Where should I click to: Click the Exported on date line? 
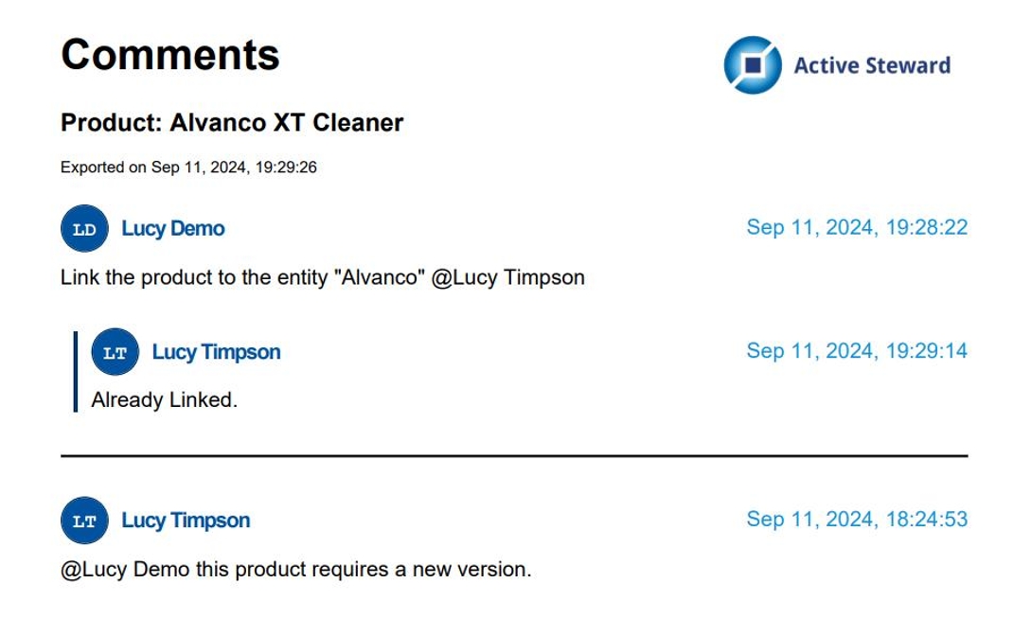coord(188,168)
